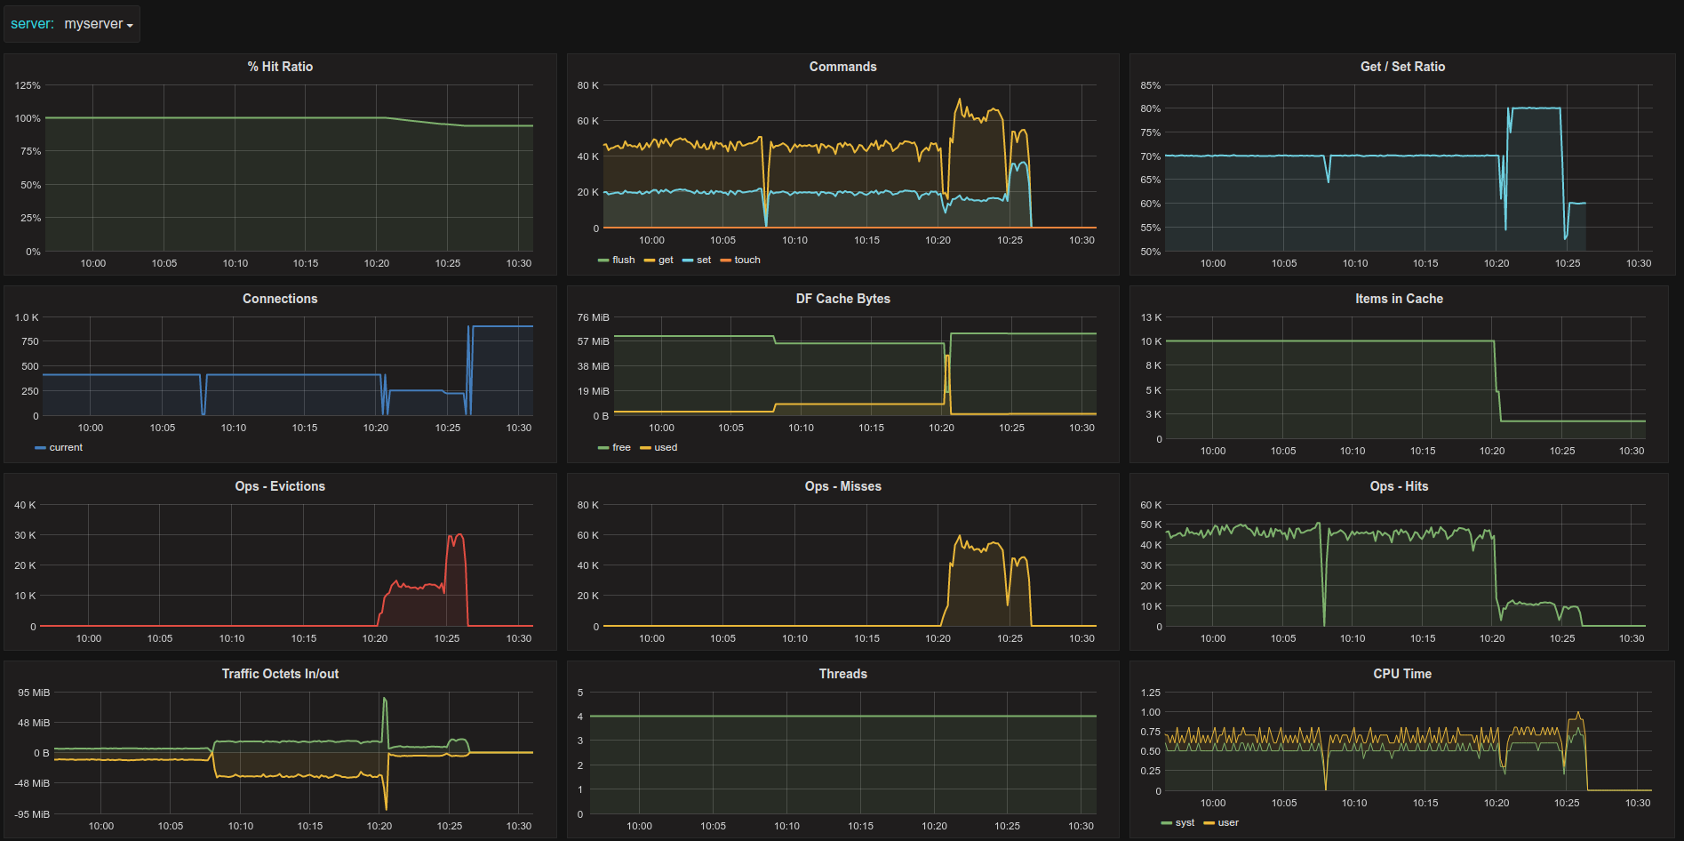1684x841 pixels.
Task: Toggle the user series in CPU Time legend
Action: pos(1228,823)
